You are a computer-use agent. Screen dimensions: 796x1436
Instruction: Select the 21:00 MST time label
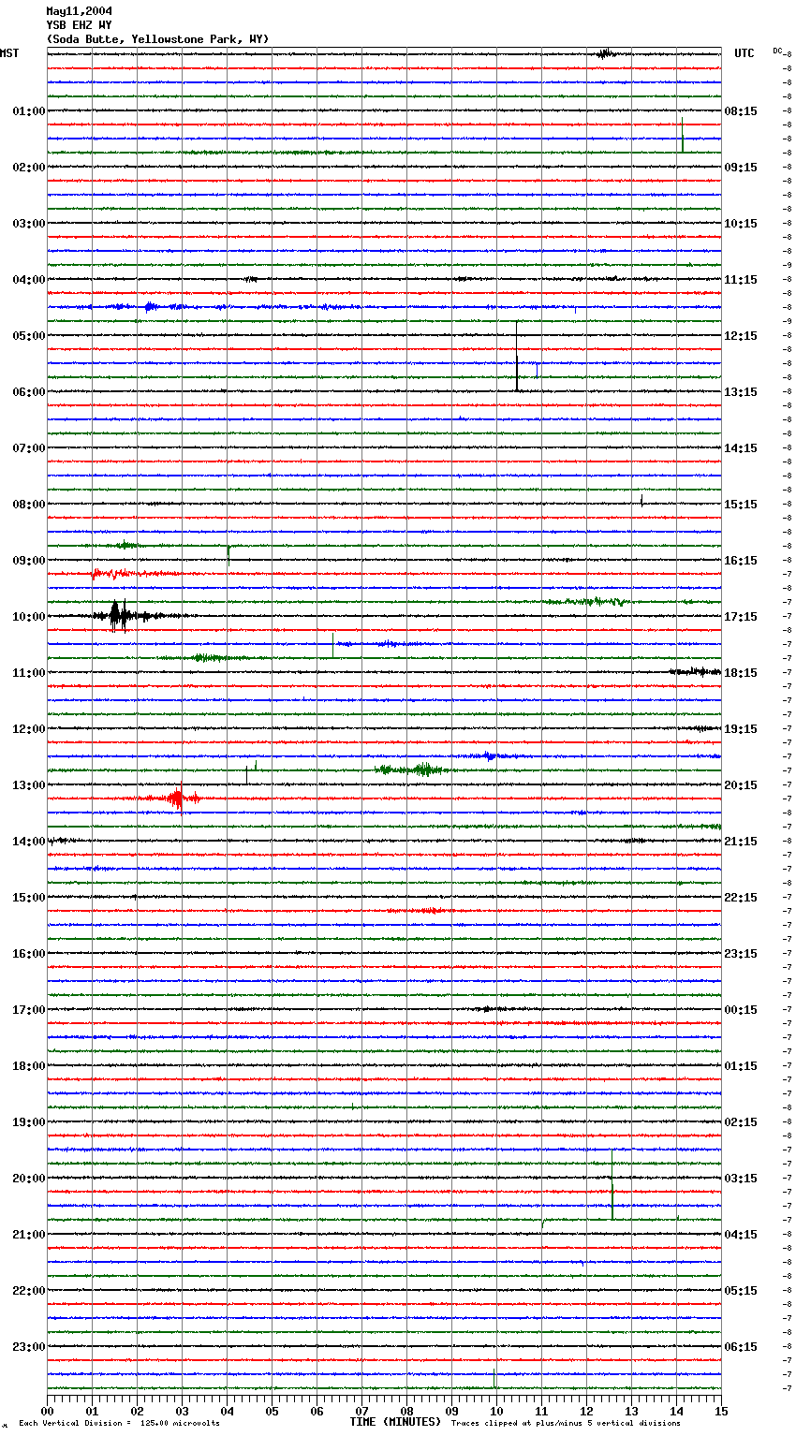click(29, 1235)
